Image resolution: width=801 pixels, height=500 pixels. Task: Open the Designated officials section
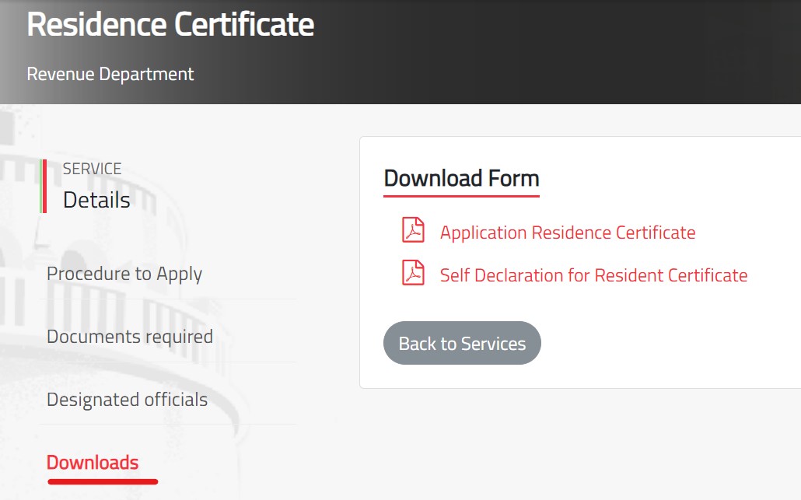[x=127, y=399]
